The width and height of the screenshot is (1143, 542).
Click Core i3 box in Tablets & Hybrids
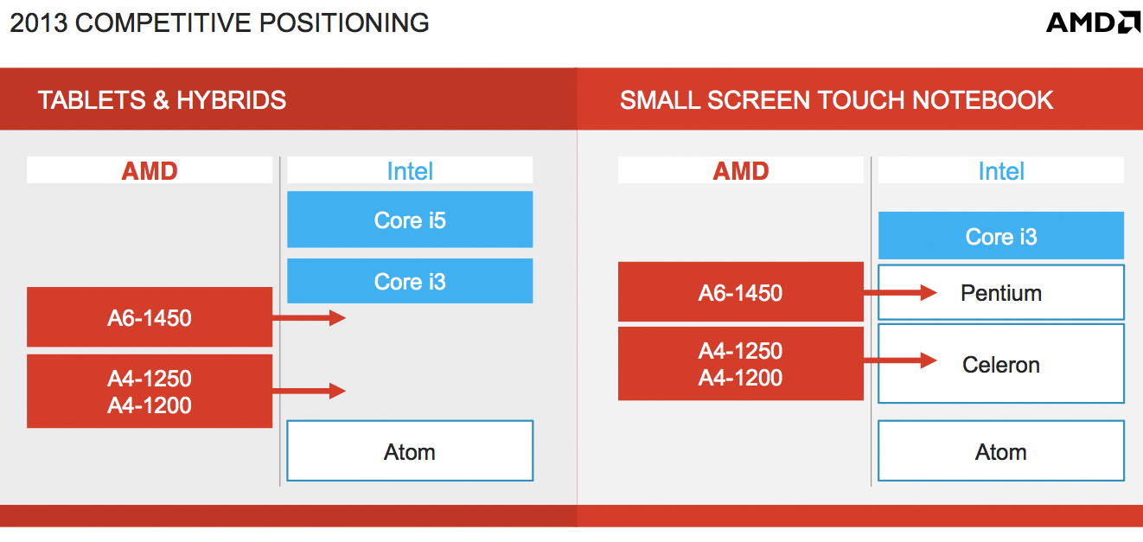click(410, 282)
